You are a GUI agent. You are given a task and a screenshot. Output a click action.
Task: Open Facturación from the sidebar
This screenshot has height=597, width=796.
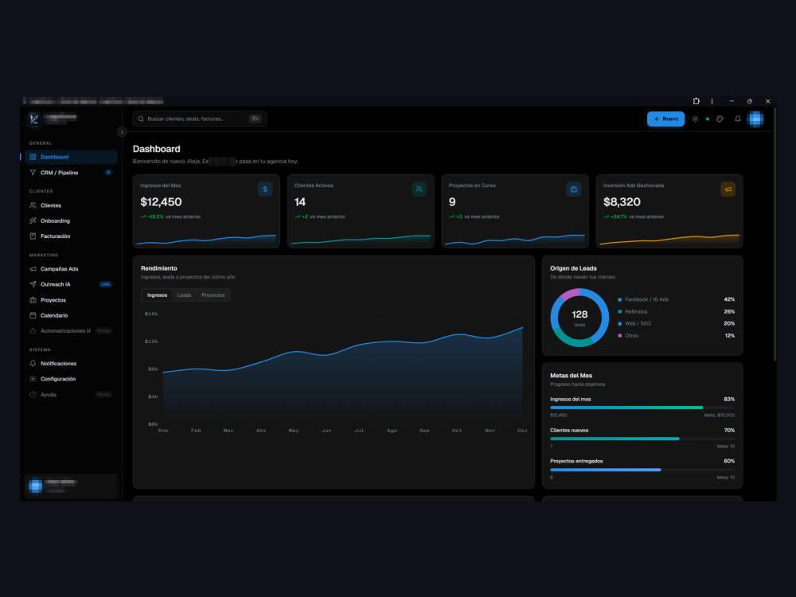71,236
